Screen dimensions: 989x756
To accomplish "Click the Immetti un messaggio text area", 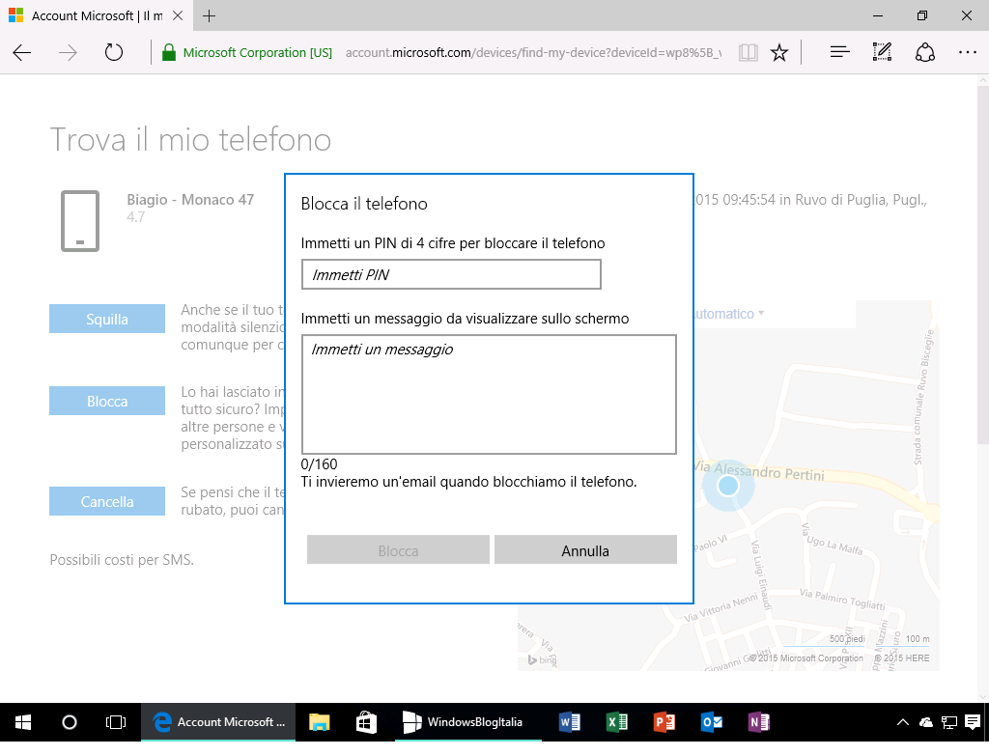I will (489, 394).
